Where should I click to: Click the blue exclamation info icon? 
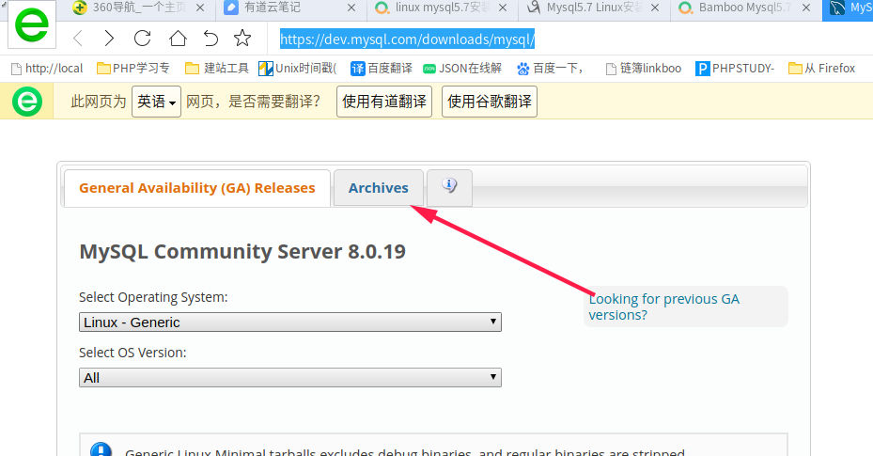(101, 449)
